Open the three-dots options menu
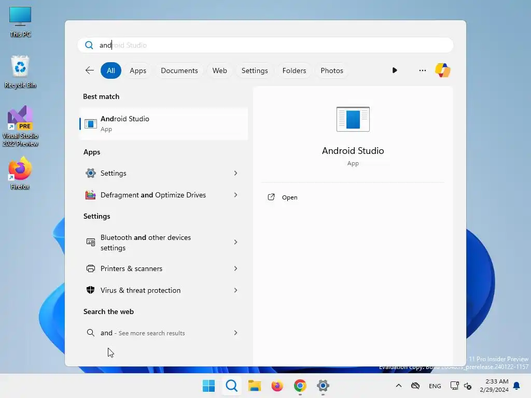Viewport: 531px width, 398px height. [x=422, y=70]
